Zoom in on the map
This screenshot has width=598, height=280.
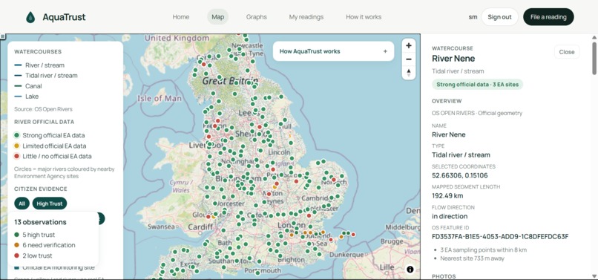click(409, 46)
